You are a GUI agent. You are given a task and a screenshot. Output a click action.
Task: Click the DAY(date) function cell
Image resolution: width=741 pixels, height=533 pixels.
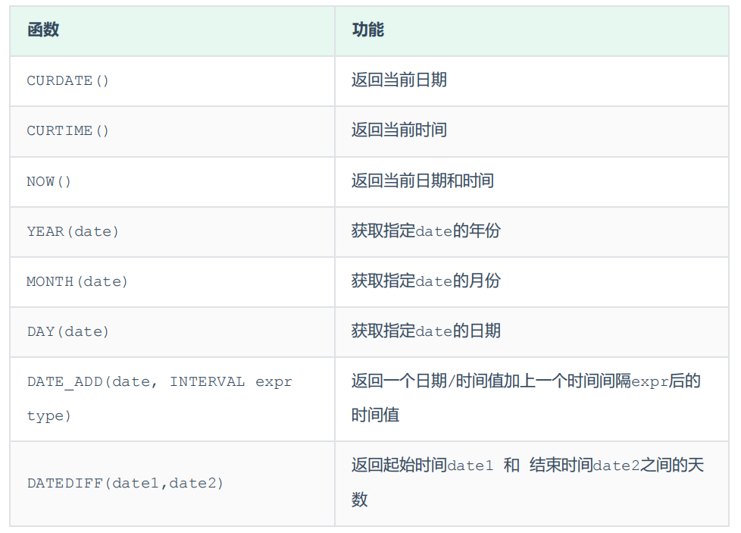click(68, 331)
